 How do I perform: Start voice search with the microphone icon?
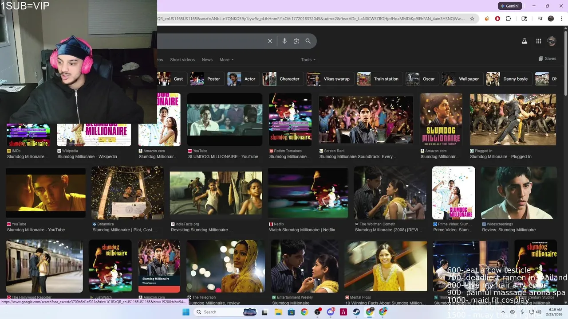[x=284, y=41]
